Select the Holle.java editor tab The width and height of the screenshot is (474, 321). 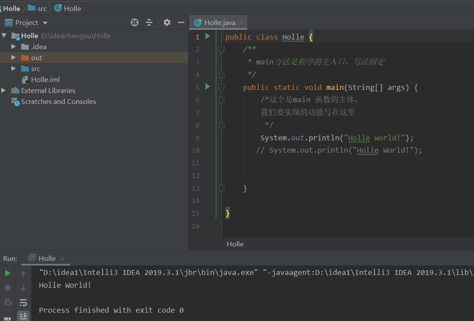218,23
